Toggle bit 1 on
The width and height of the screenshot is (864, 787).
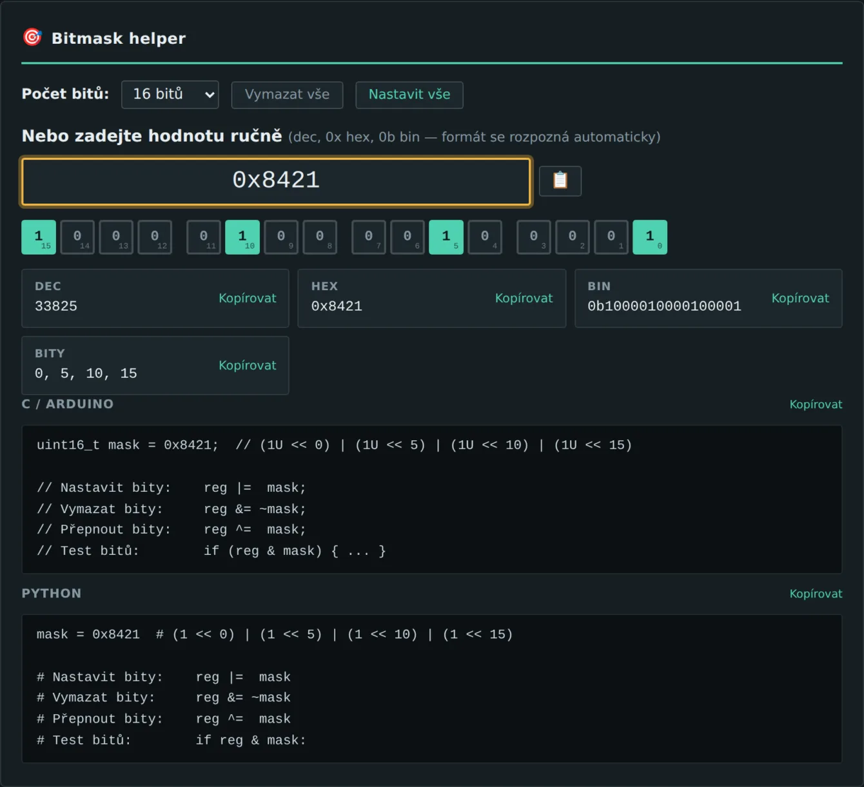tap(611, 237)
